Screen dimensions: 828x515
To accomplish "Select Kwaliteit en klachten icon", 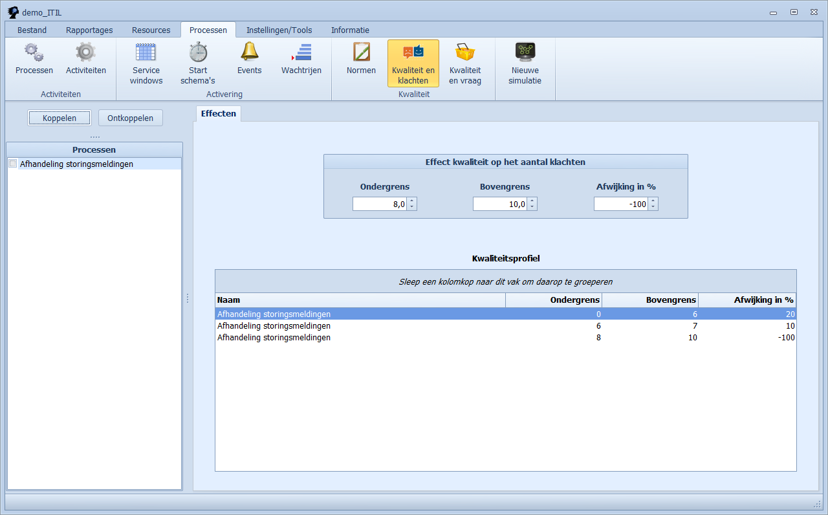I will click(413, 52).
